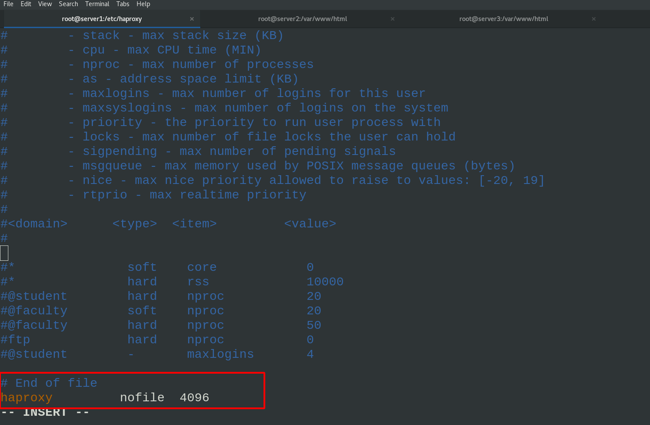The image size is (650, 425).
Task: Click 'maxlogins' in the last @student line
Action: 220,354
